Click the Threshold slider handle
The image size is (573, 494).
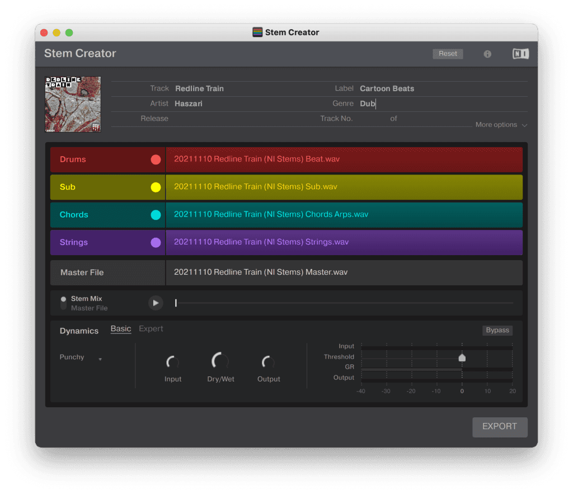[462, 357]
